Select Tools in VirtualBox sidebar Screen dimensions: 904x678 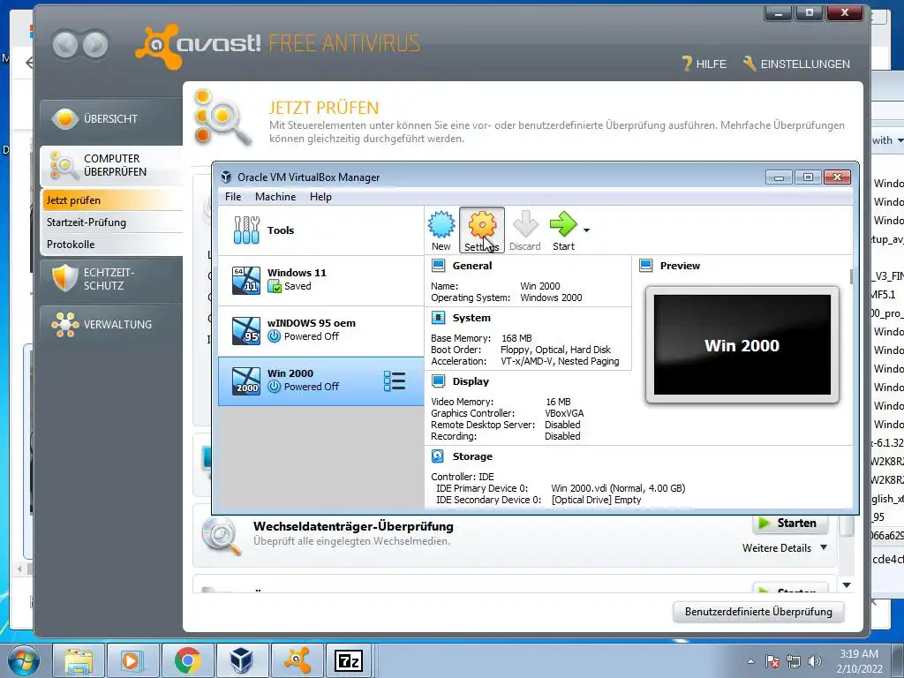[321, 230]
